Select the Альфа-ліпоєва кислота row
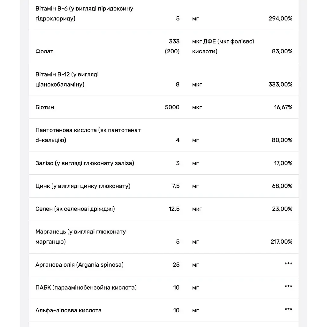The image size is (327, 327). tap(164, 310)
